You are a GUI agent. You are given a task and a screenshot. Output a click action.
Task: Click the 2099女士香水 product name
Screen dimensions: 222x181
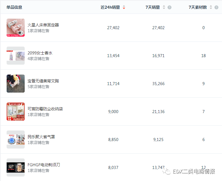click(x=40, y=53)
